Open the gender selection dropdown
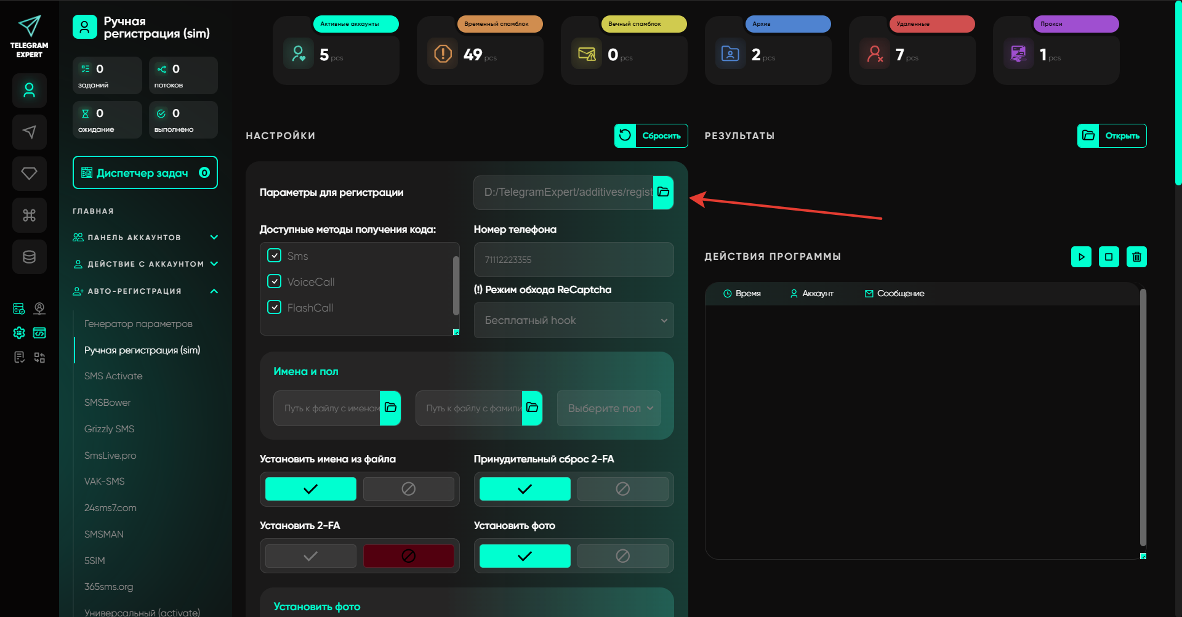 coord(608,408)
